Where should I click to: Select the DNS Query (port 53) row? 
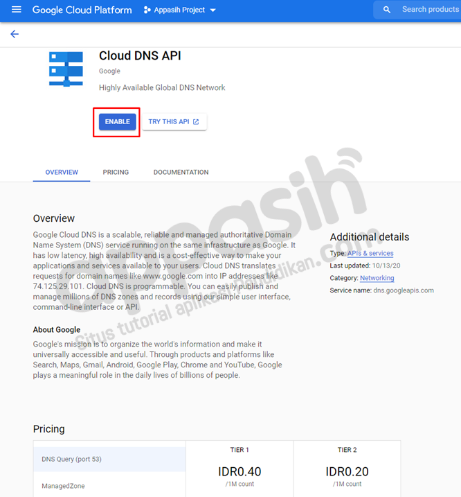(x=109, y=459)
